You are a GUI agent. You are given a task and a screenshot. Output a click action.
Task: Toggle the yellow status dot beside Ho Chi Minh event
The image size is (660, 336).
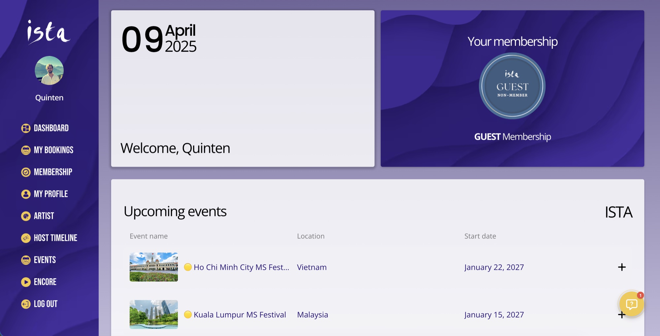[x=188, y=267]
